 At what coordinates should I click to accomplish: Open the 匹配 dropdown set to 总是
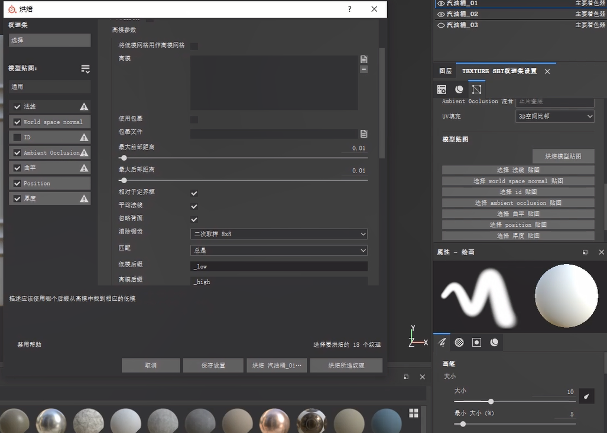278,250
